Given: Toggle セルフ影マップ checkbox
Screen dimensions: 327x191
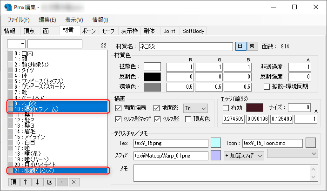Looking at the screenshot, I should [x=118, y=119].
